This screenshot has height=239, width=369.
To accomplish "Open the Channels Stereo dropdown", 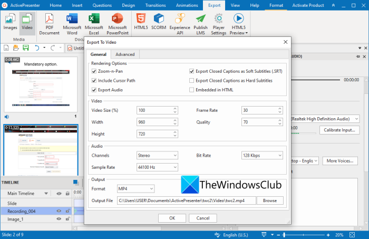I will [x=157, y=156].
